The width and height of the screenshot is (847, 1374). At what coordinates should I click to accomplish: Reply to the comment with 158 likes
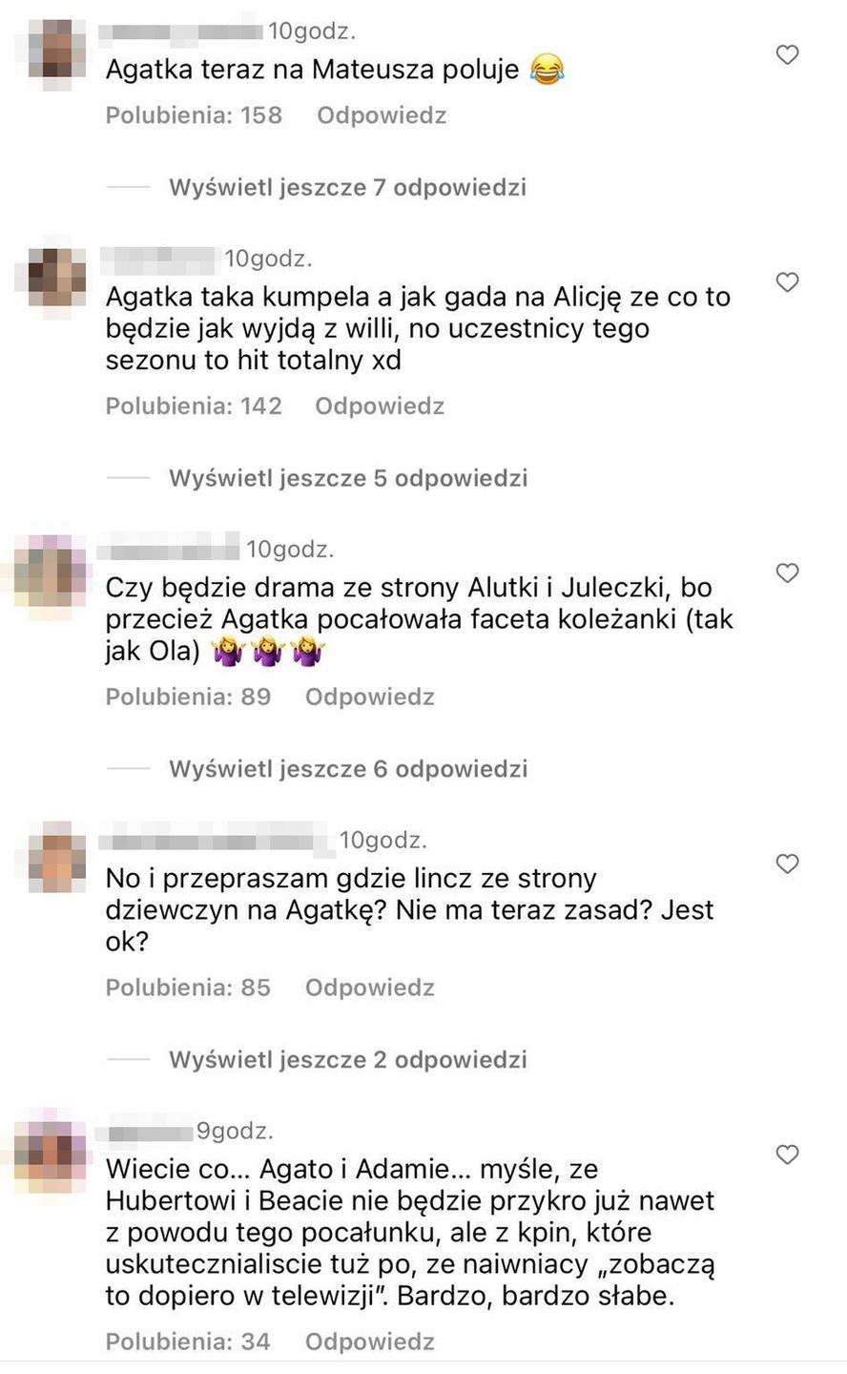[382, 115]
